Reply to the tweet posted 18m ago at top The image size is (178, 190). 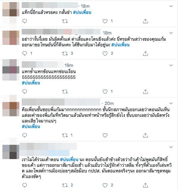(x=25, y=21)
